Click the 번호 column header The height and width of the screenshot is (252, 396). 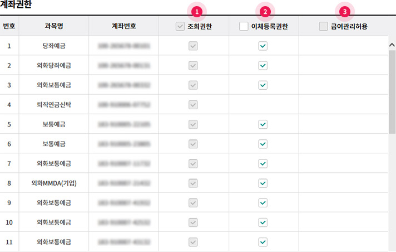coord(9,26)
